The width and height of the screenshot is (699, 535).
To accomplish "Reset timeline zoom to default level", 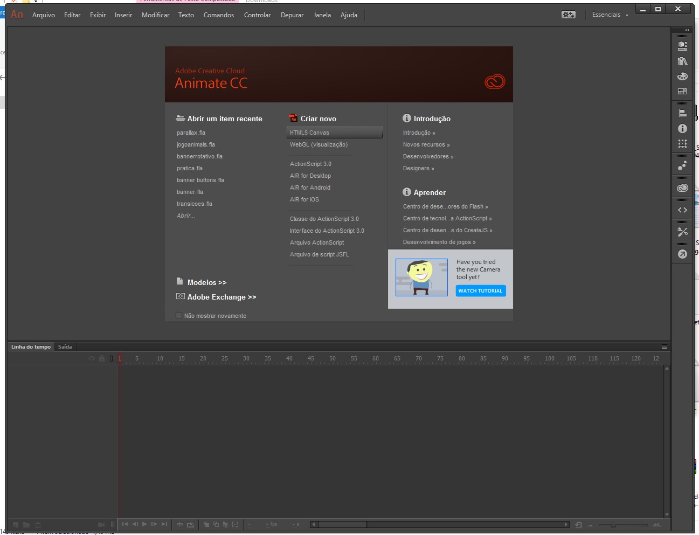I will [579, 525].
